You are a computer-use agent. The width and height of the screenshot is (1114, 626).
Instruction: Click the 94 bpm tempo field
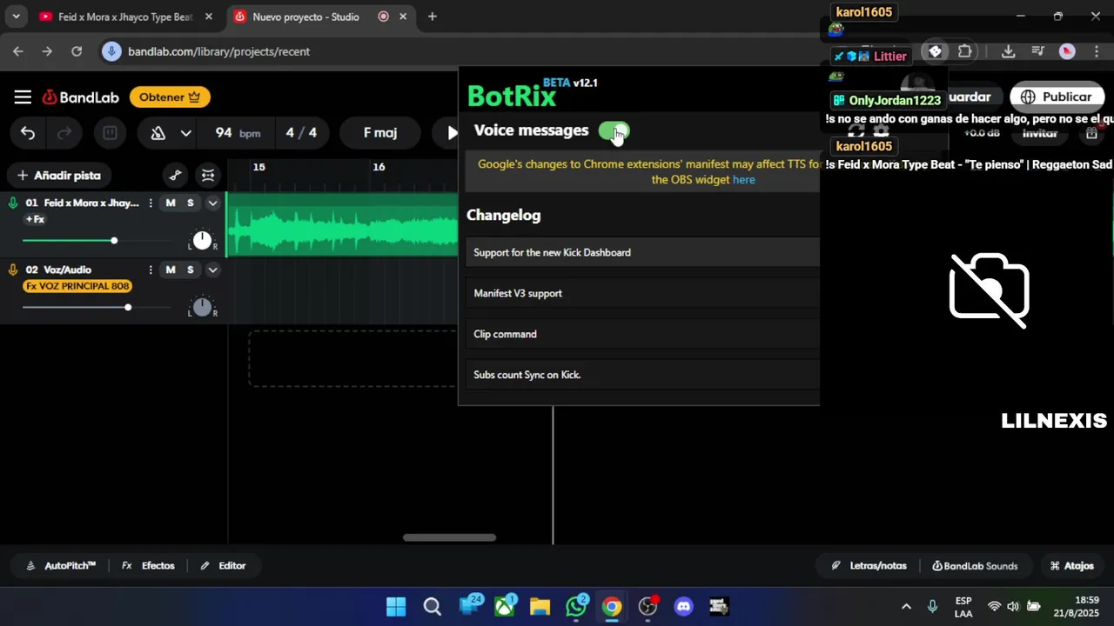point(238,133)
